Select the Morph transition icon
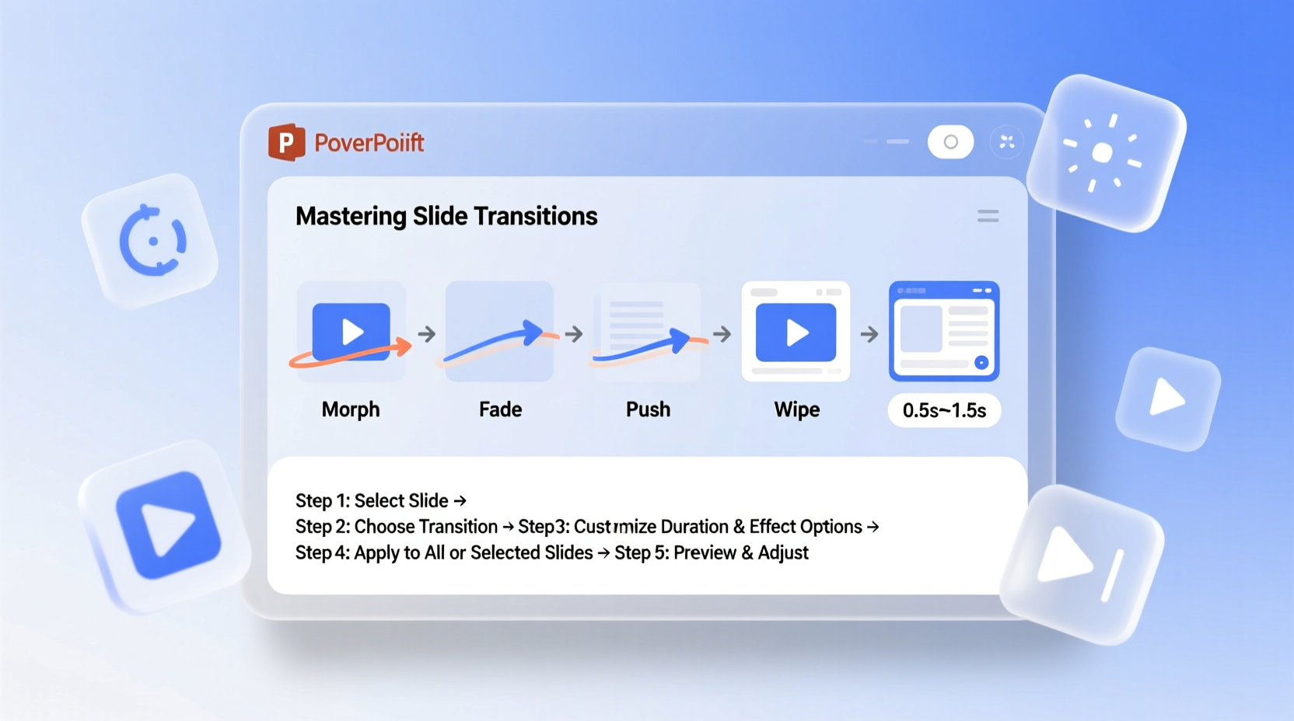This screenshot has width=1294, height=721. coord(351,330)
